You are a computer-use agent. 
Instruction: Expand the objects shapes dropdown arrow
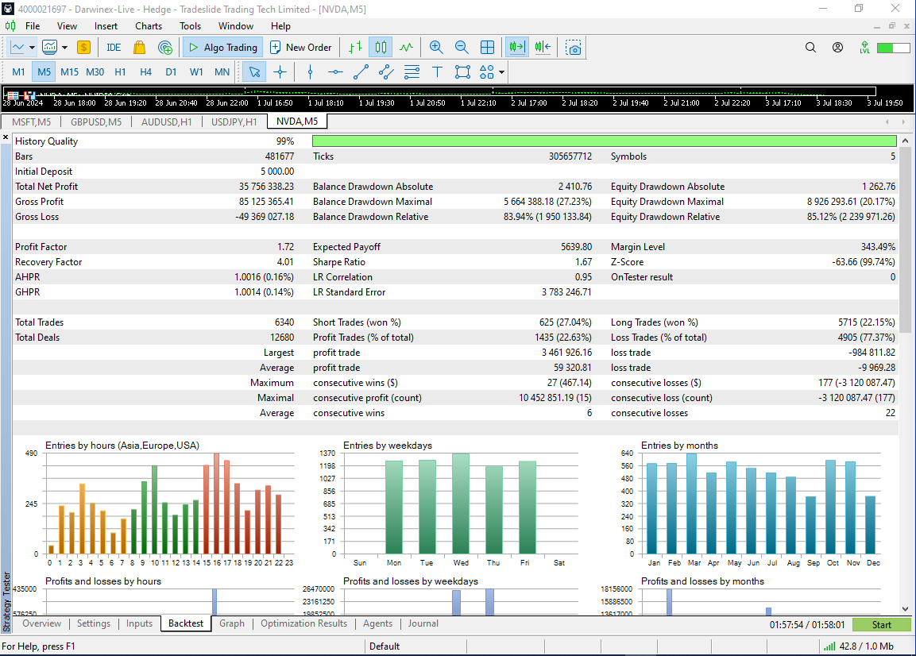click(502, 72)
